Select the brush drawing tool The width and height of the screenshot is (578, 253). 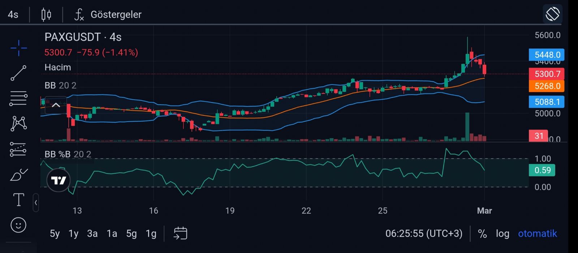click(x=18, y=175)
